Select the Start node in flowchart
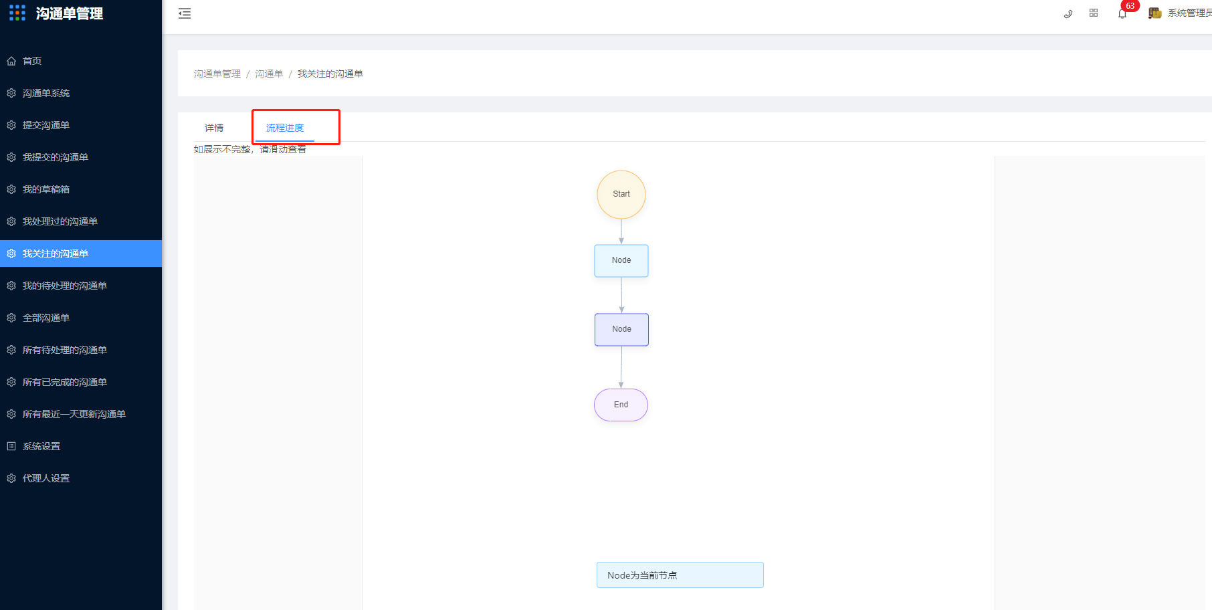This screenshot has height=610, width=1212. coord(621,195)
